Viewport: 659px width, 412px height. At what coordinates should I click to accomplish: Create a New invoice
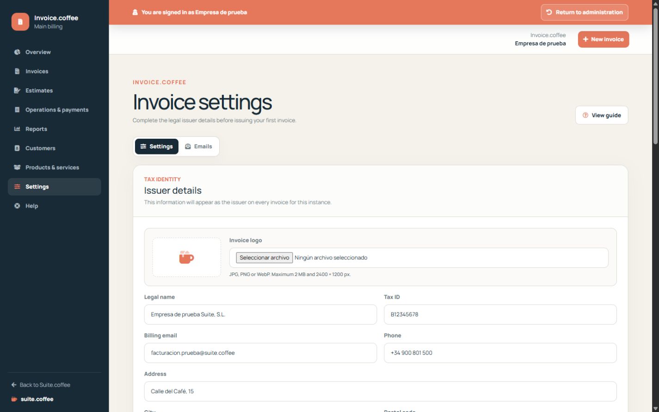click(604, 39)
